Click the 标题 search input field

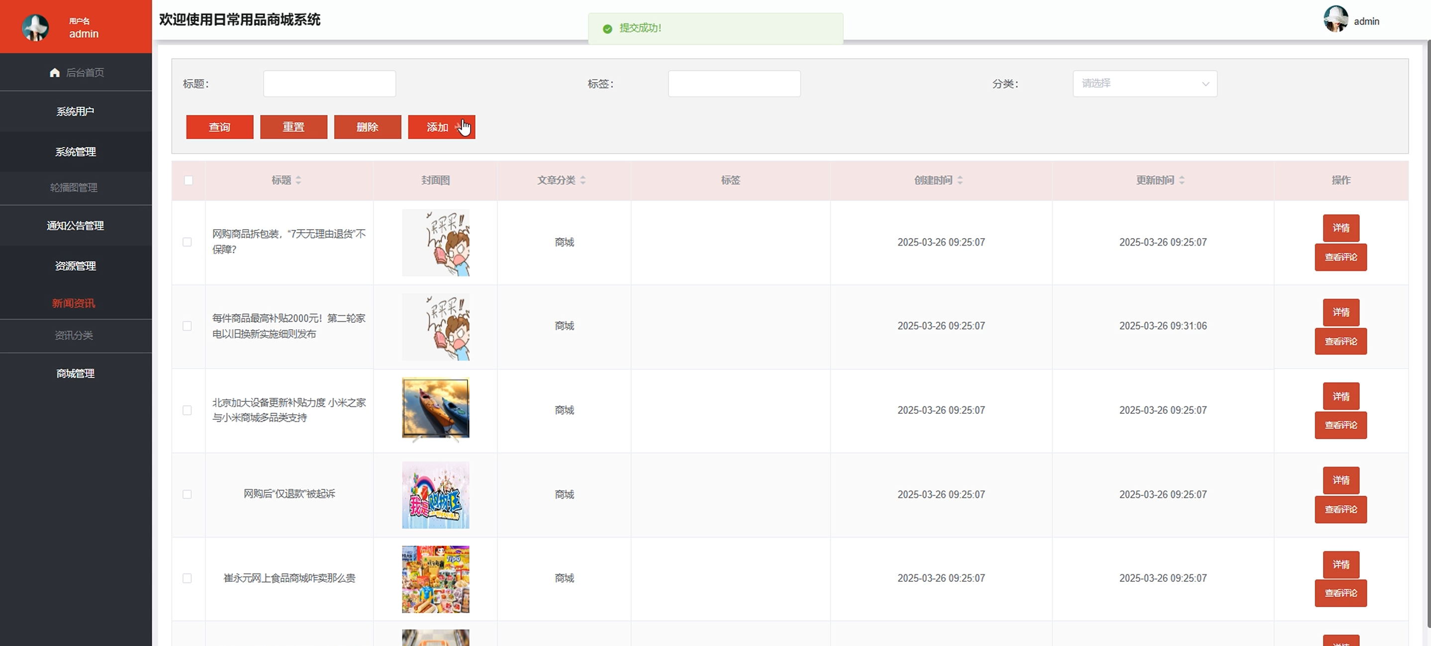coord(329,84)
